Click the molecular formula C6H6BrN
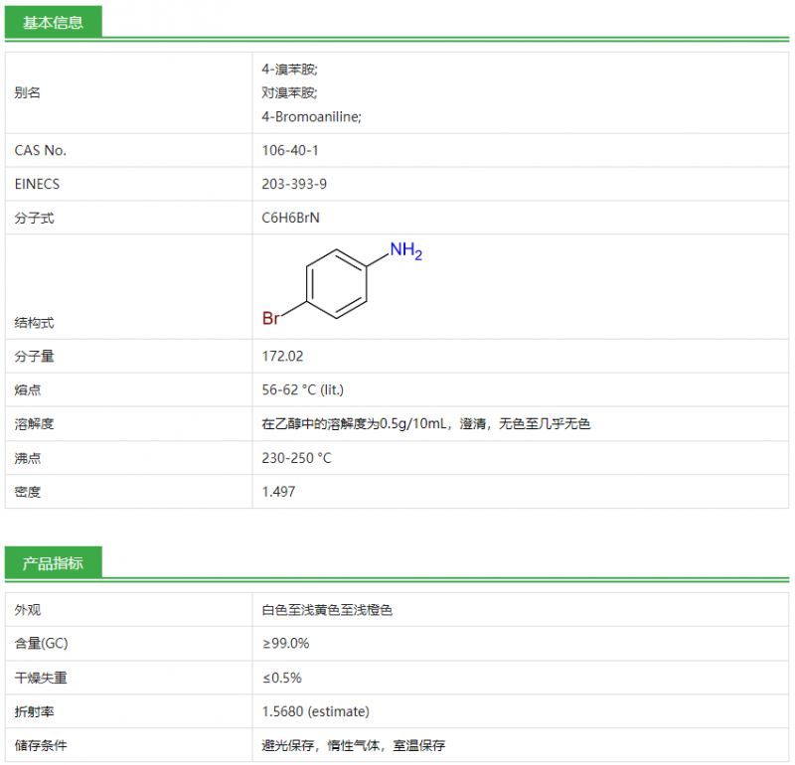Screen dimensions: 795x765 coord(290,219)
